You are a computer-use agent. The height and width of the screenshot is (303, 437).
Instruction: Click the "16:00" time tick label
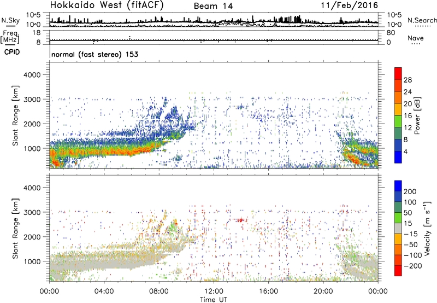(x=268, y=292)
